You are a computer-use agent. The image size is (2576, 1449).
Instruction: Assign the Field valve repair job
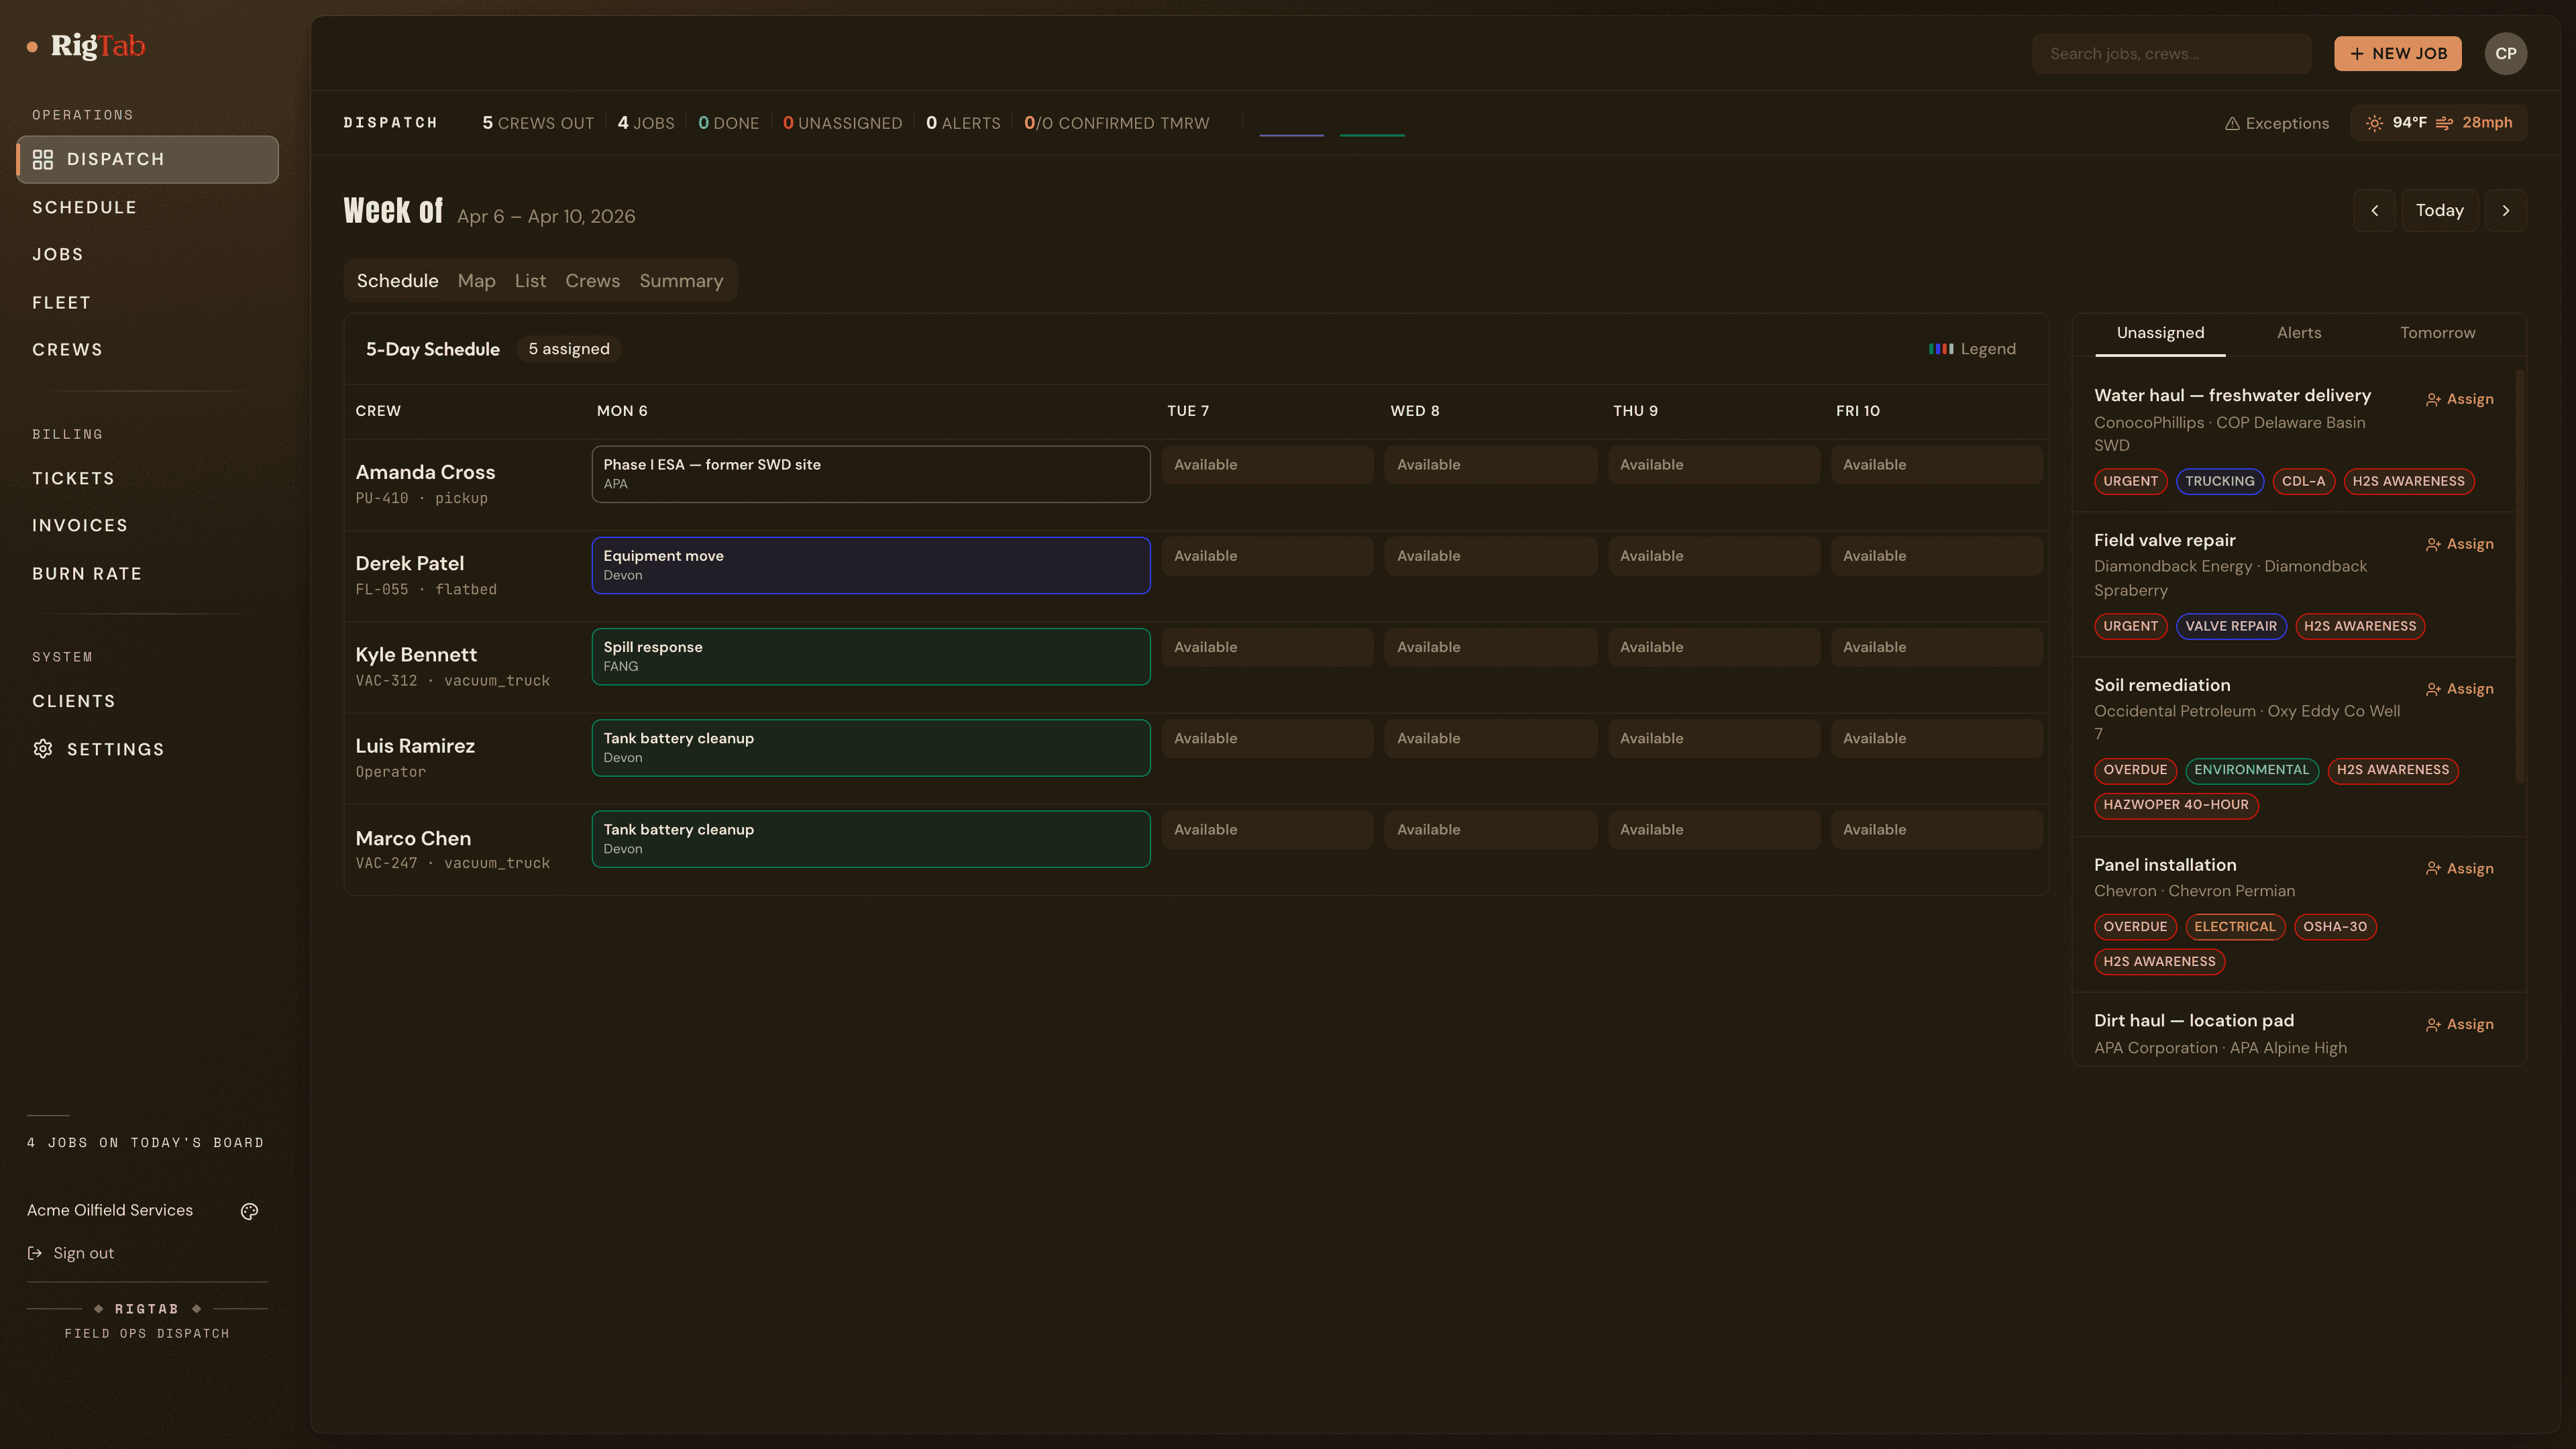coord(2460,544)
